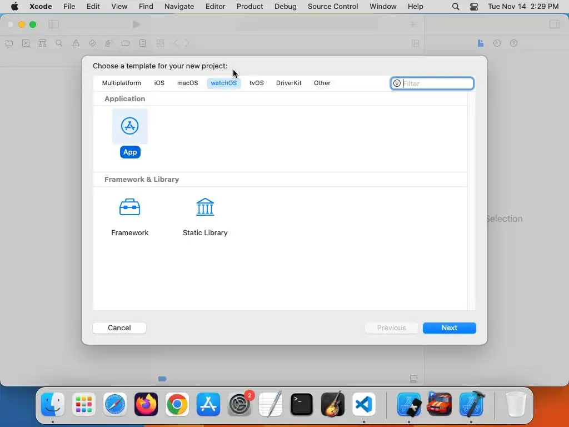Open the Debug menu

[285, 6]
